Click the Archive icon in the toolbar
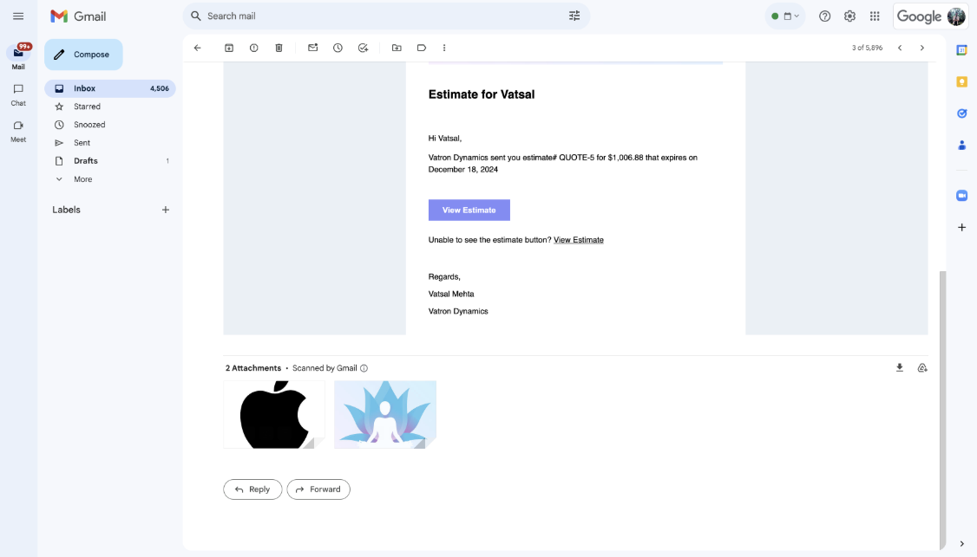The width and height of the screenshot is (977, 557). 229,48
